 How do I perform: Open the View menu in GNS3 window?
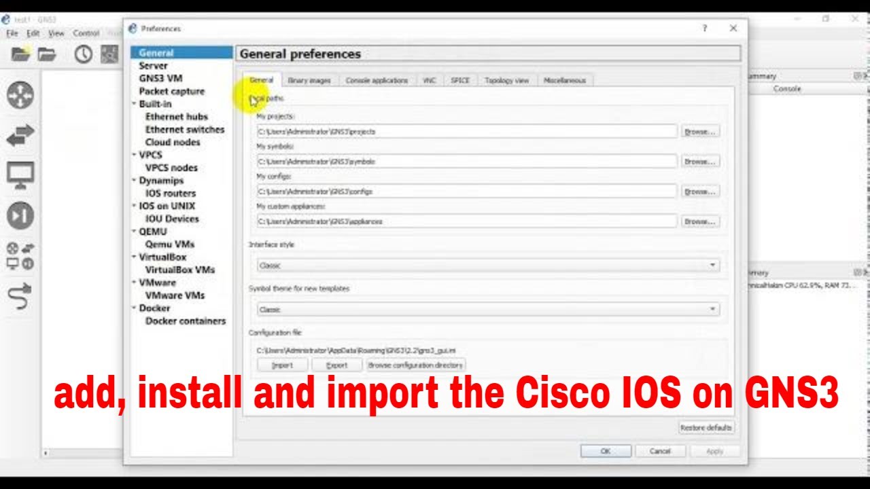56,33
